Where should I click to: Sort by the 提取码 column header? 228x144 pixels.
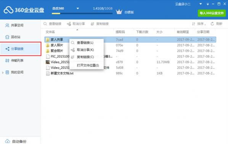tap(120, 32)
